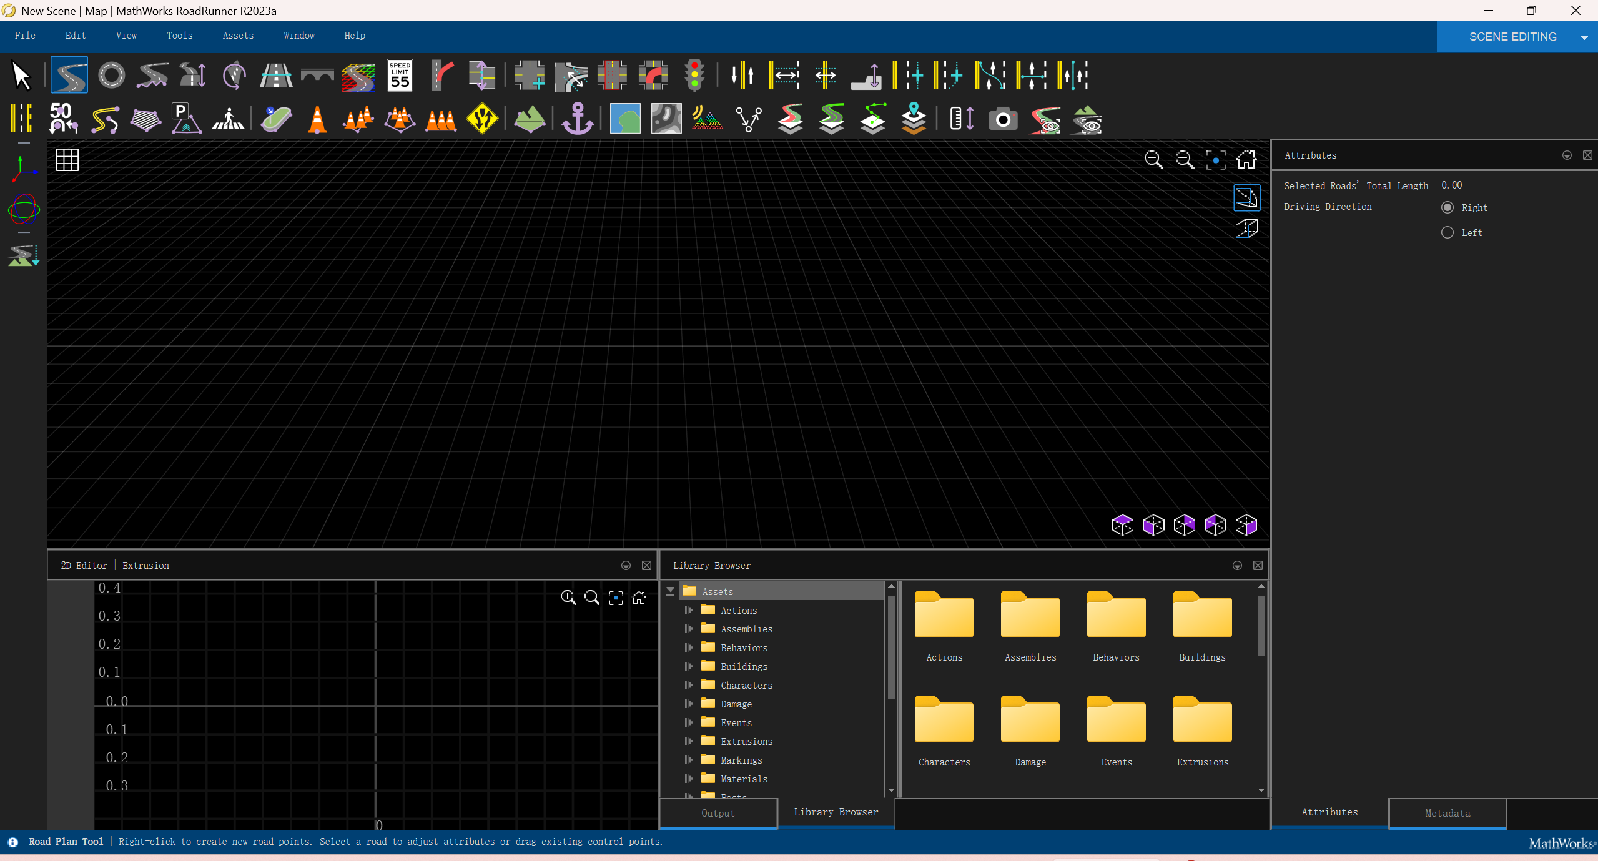Select the Parking lot tool icon

[185, 119]
